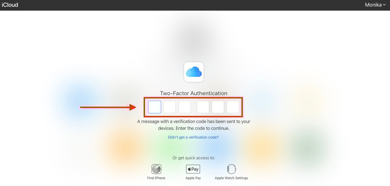Viewport: 390px width, 186px height.
Task: Click the blue iCloud cloud app icon
Action: pos(194,72)
